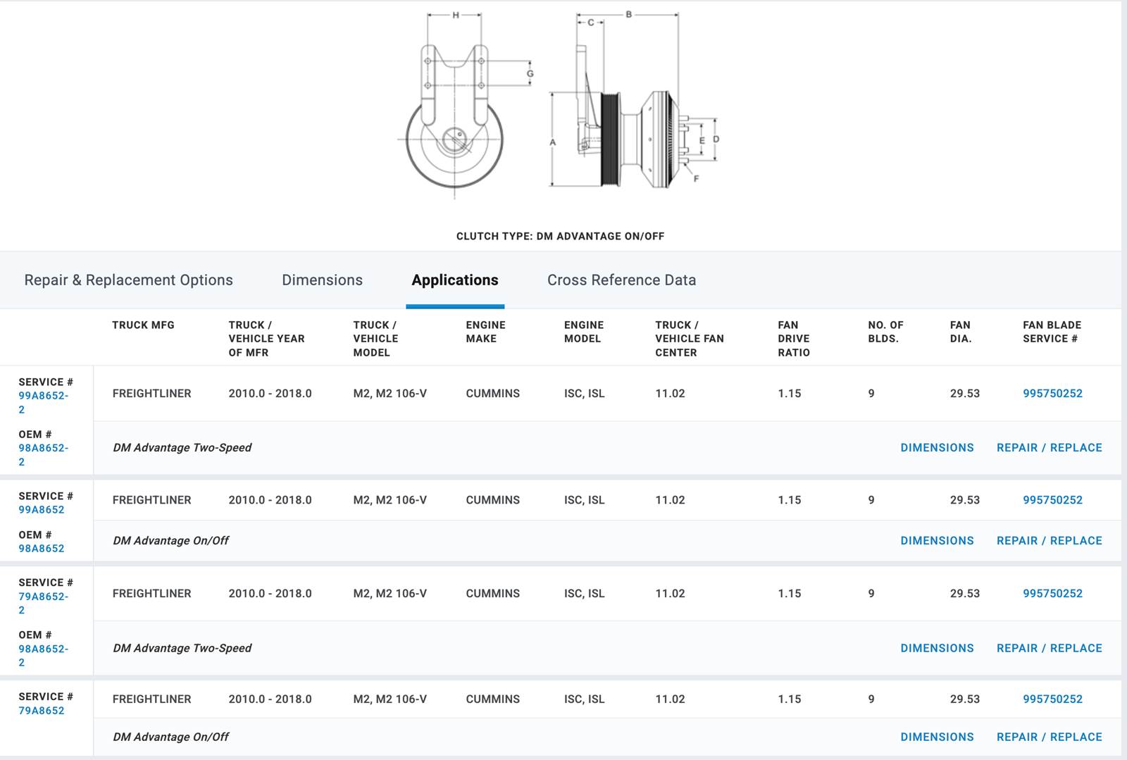Open the Repair & Replacement Options tab
The width and height of the screenshot is (1127, 760).
point(128,280)
